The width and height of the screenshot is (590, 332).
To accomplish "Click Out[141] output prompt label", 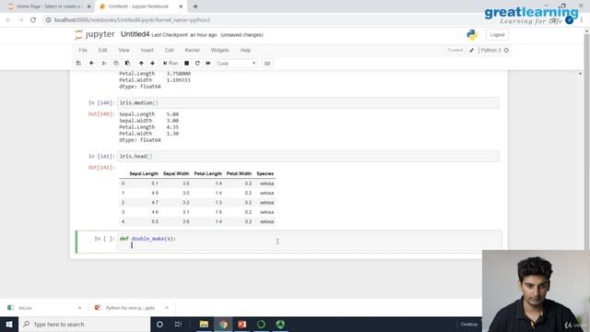I will click(x=101, y=168).
